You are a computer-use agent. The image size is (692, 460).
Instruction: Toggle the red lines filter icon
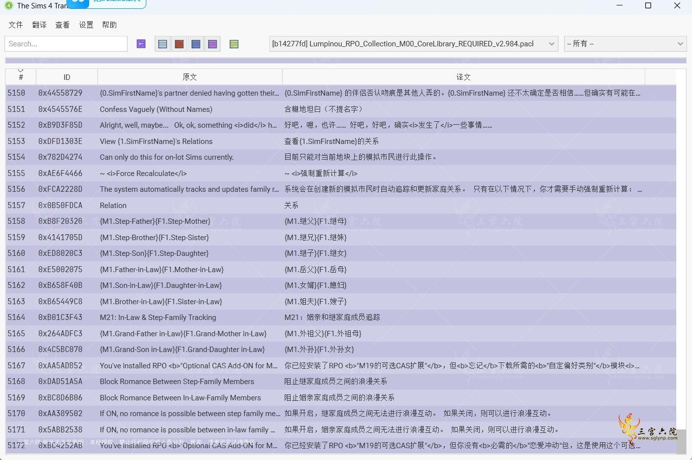(179, 44)
